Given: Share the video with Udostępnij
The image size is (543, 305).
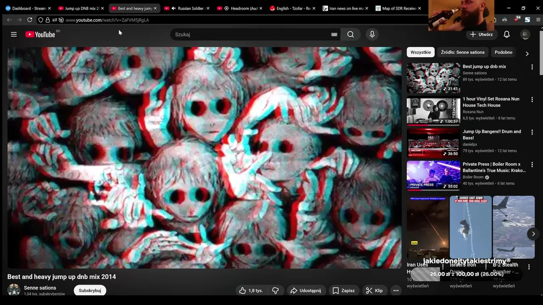Looking at the screenshot, I should [306, 291].
